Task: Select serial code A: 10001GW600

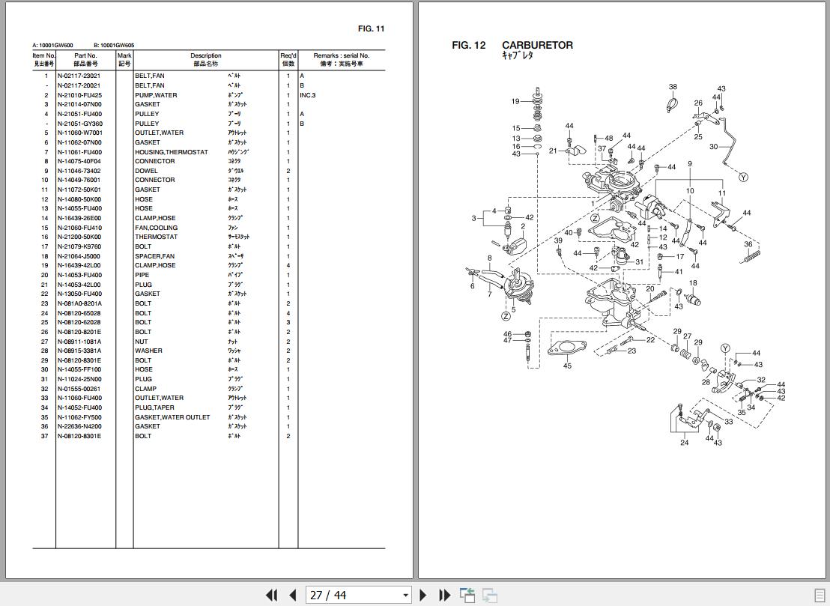Action: pyautogui.click(x=53, y=46)
